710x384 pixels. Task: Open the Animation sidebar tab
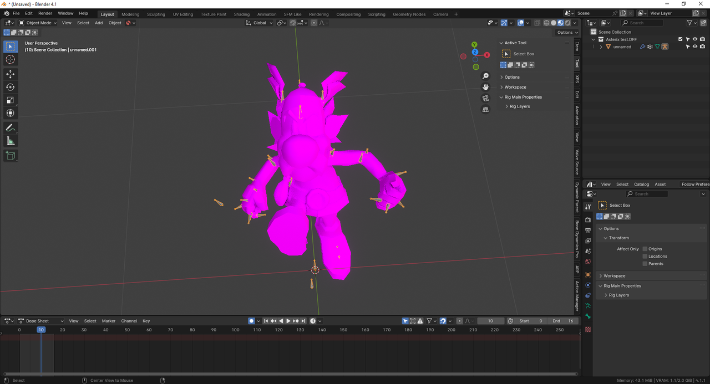(577, 115)
